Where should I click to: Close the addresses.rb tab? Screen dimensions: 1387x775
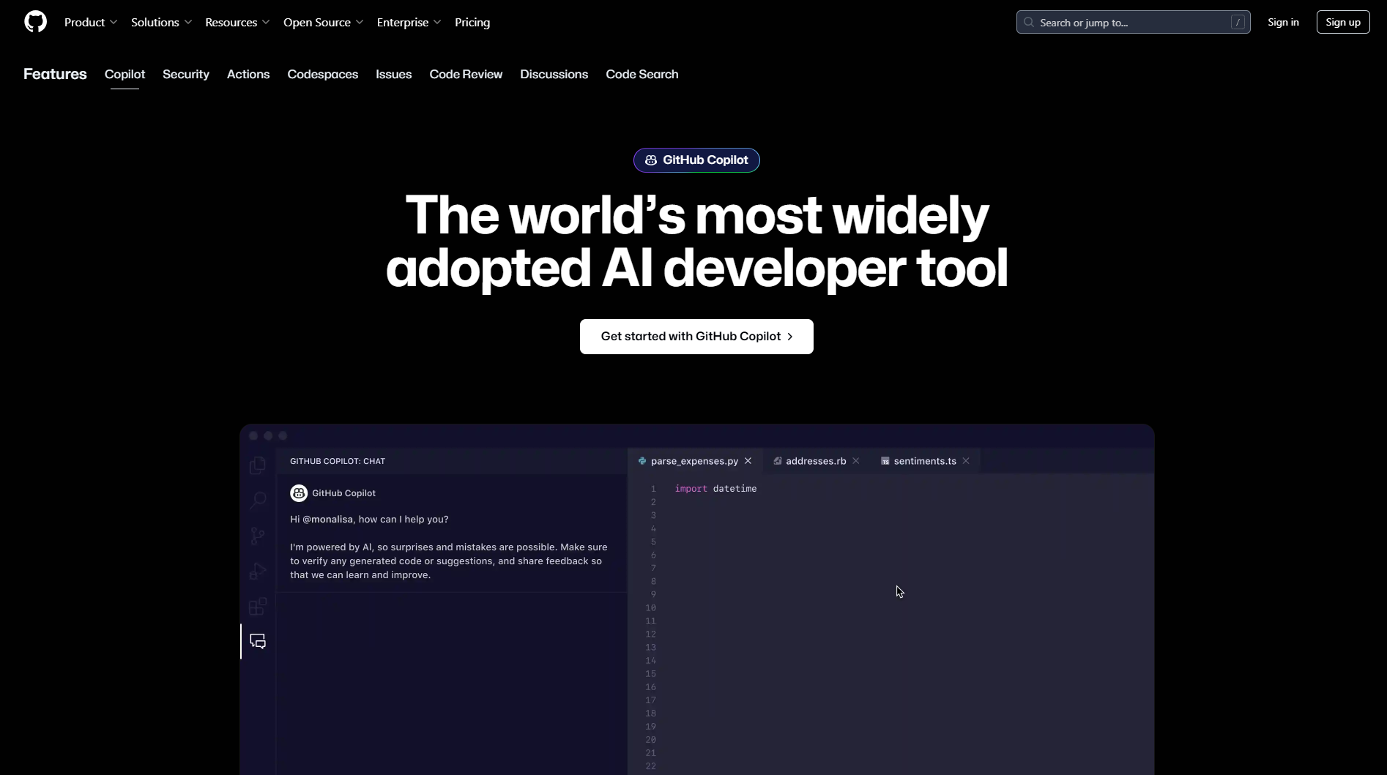pos(855,461)
